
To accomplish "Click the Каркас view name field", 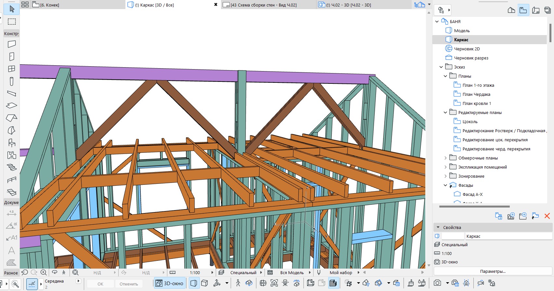I will pyautogui.click(x=508, y=236).
